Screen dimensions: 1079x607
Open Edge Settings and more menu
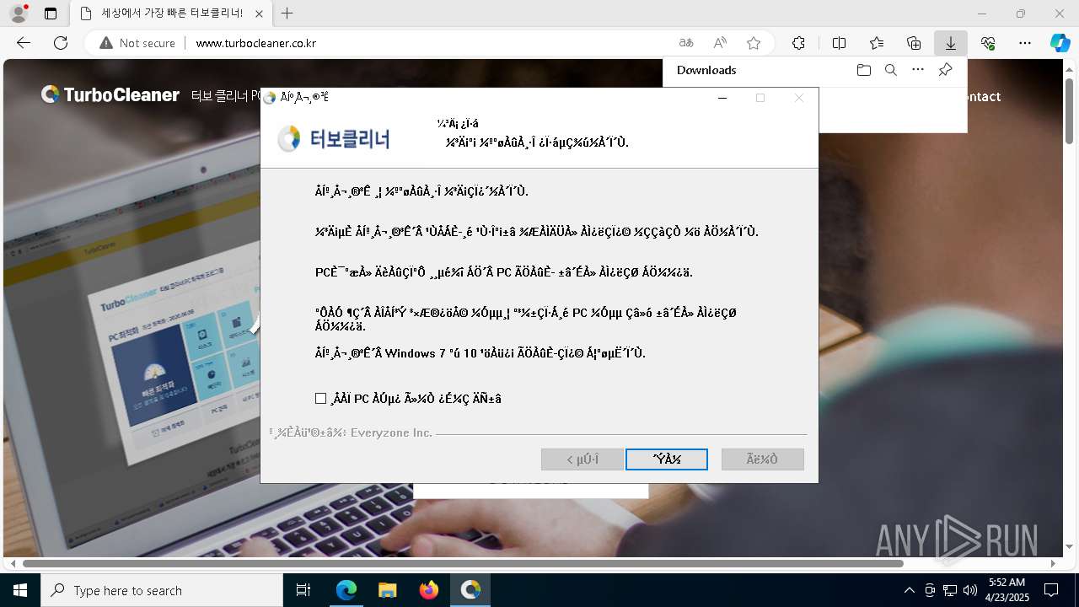[x=1025, y=43]
